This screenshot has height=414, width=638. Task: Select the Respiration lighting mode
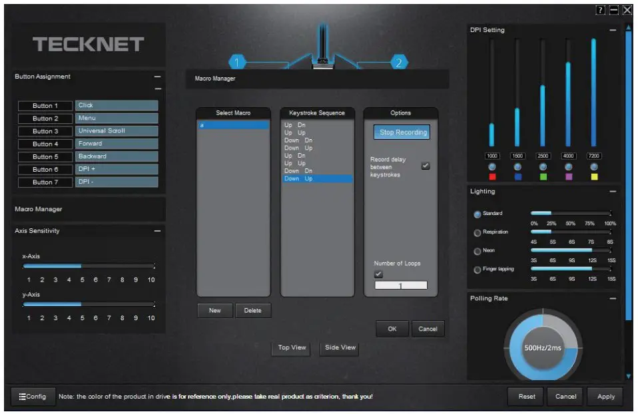tap(477, 233)
